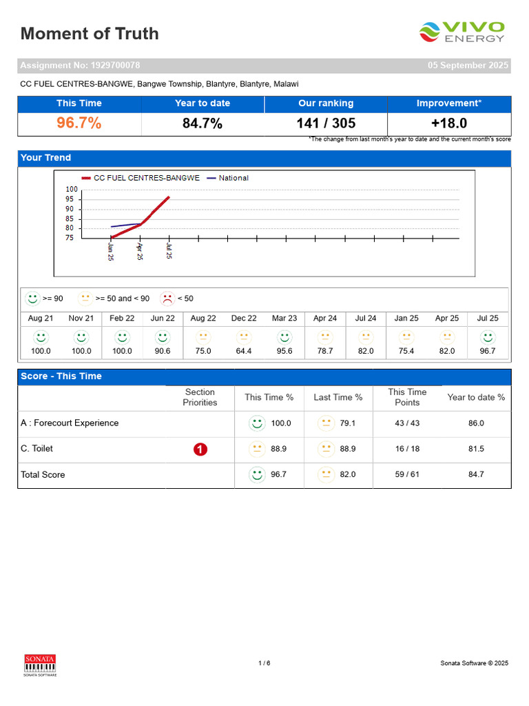Click the yellow neutral face for Dec 22
This screenshot has height=706, width=529.
(244, 337)
